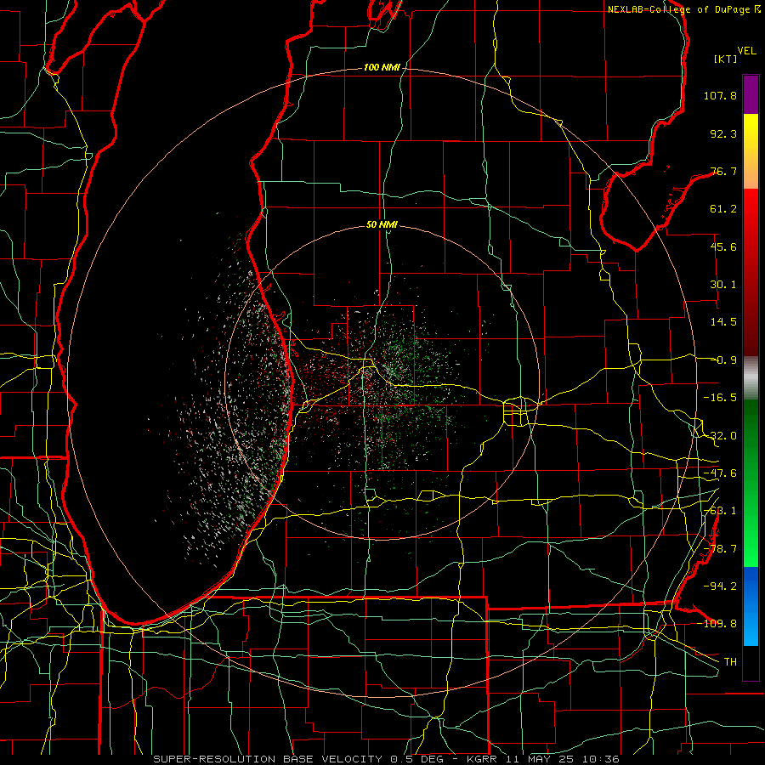
Task: Click the 107.8 legend value
Action: [720, 95]
